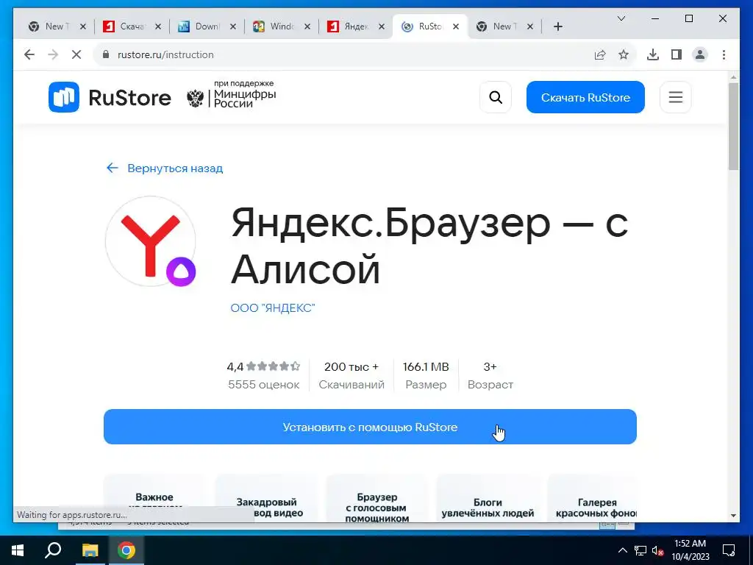
Task: Click the Вернуться назад link
Action: (x=165, y=168)
